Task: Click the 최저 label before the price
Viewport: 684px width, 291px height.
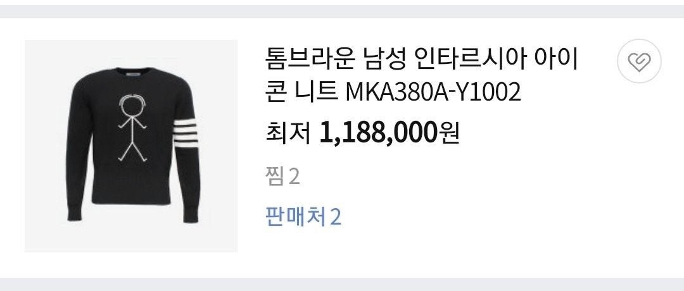Action: [x=288, y=133]
